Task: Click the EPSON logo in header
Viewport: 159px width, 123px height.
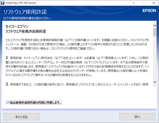Action: coord(149,11)
